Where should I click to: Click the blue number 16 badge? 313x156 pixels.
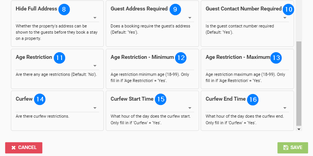tap(253, 99)
